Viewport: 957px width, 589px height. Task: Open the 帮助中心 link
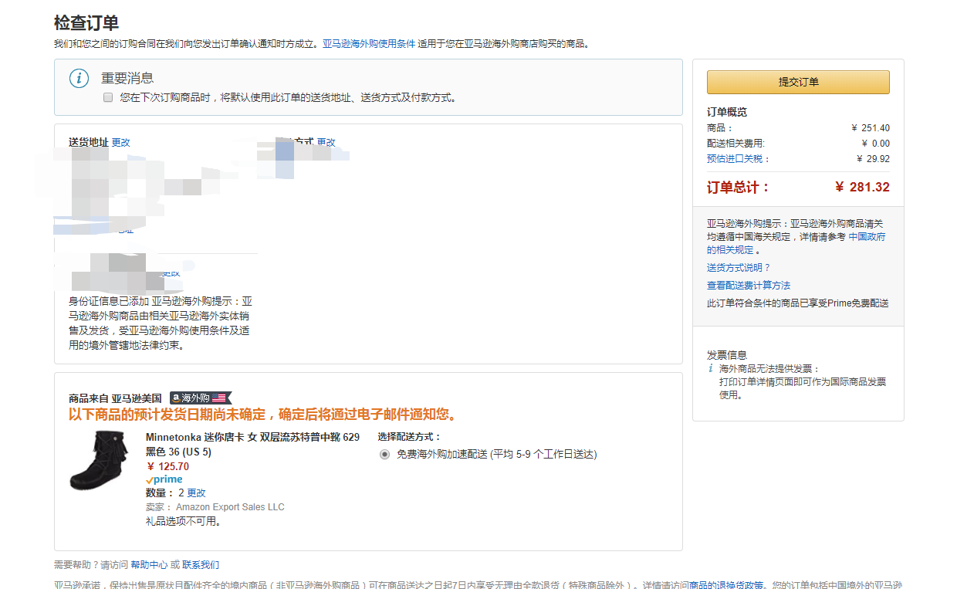pos(149,565)
